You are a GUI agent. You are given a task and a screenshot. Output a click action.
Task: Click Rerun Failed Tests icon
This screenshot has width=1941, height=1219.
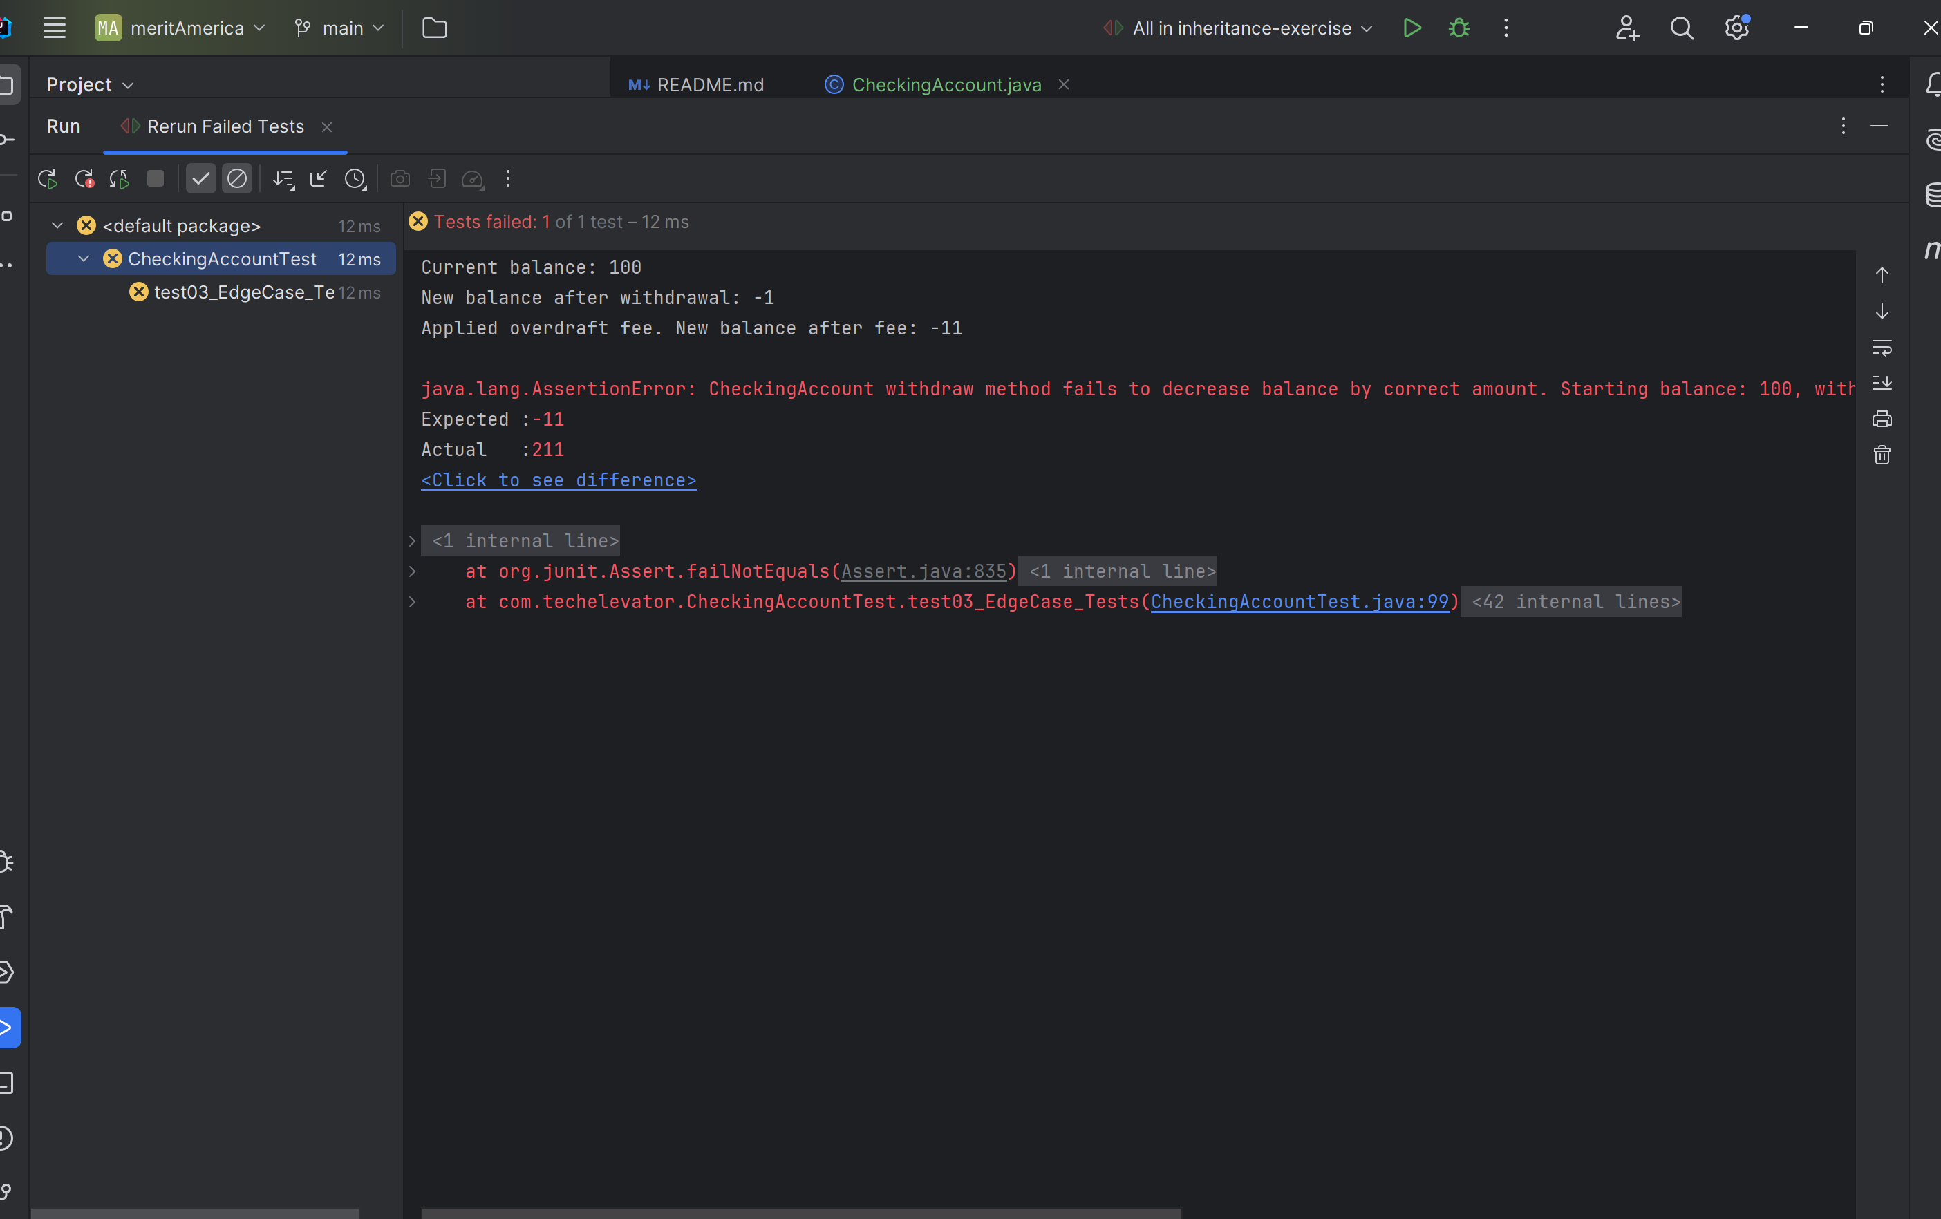point(84,179)
